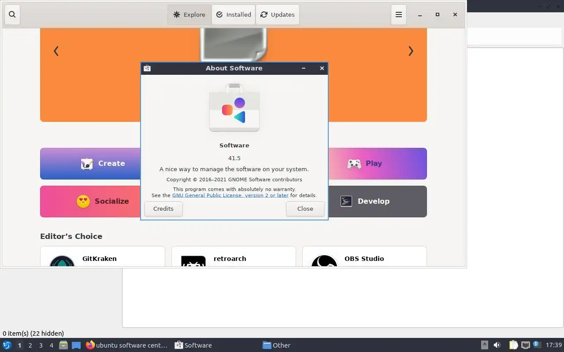The height and width of the screenshot is (352, 564).
Task: Click Close button in About Software dialog
Action: [x=305, y=209]
